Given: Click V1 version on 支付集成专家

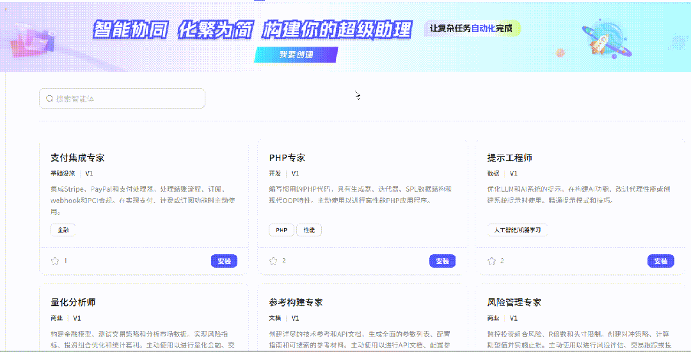Looking at the screenshot, I should (x=89, y=173).
